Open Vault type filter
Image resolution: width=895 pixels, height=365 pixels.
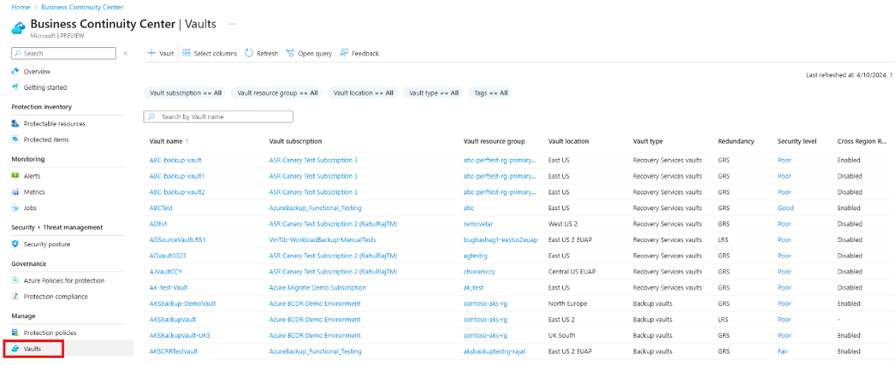[x=433, y=92]
